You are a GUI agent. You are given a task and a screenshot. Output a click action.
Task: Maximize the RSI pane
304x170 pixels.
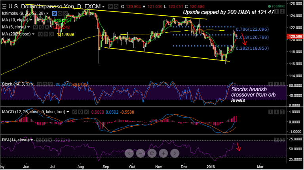coord(282,140)
